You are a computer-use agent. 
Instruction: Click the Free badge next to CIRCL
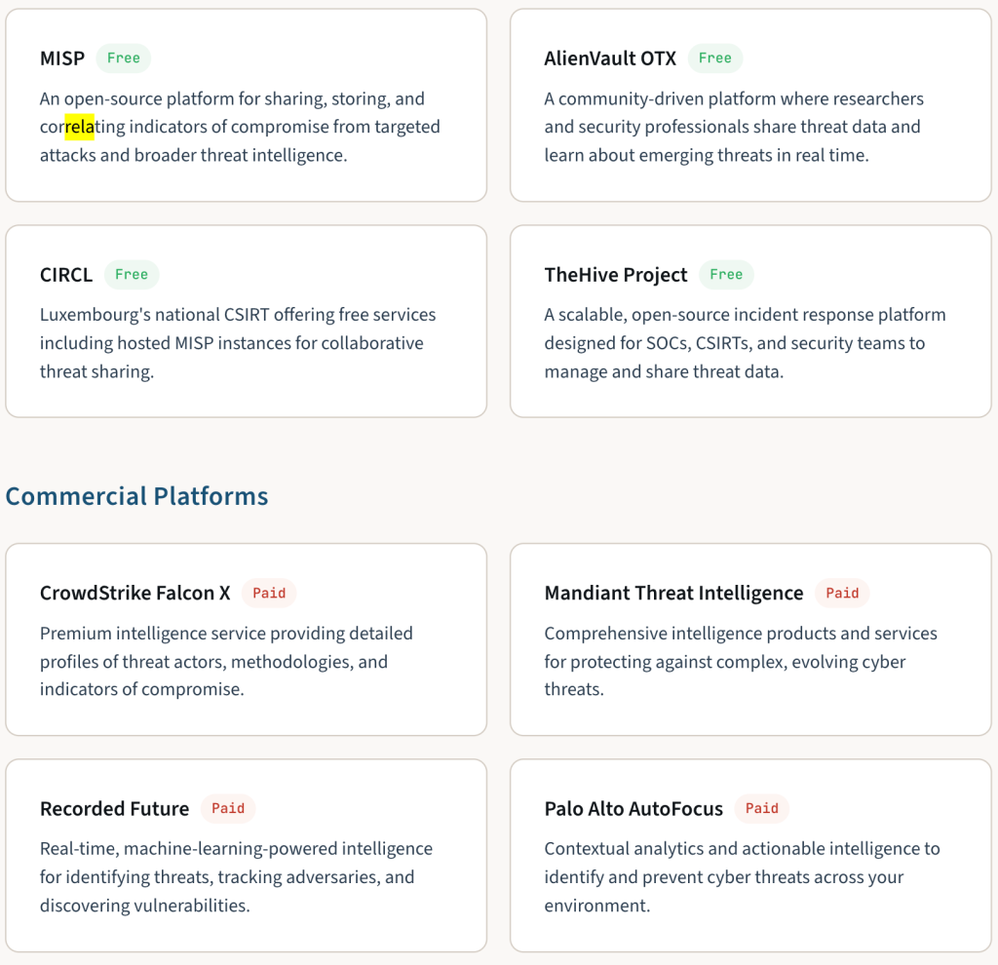(132, 275)
